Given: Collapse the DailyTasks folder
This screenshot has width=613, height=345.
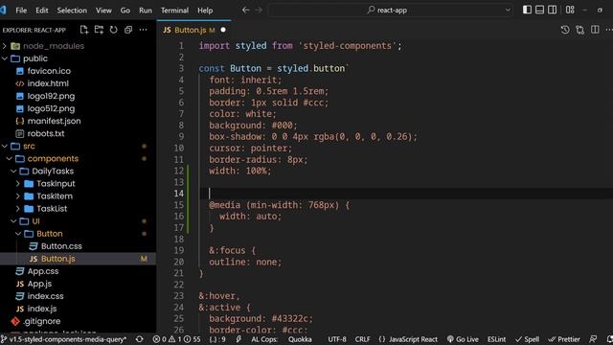Looking at the screenshot, I should pos(13,171).
